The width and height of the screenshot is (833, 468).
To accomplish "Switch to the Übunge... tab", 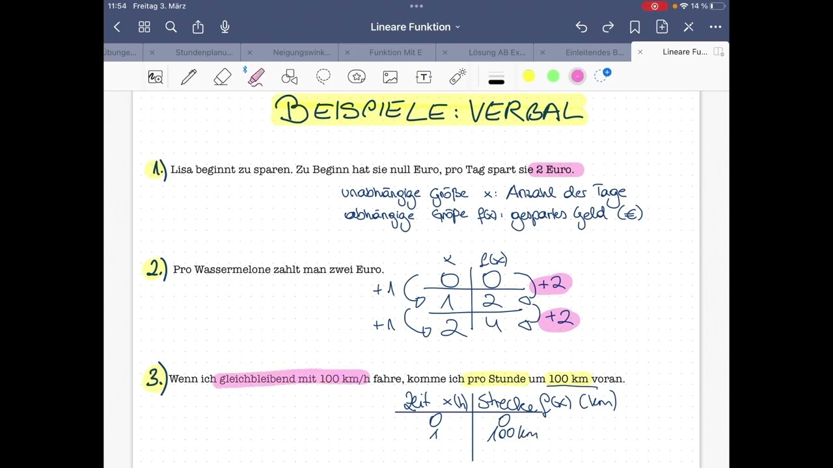I will click(120, 52).
